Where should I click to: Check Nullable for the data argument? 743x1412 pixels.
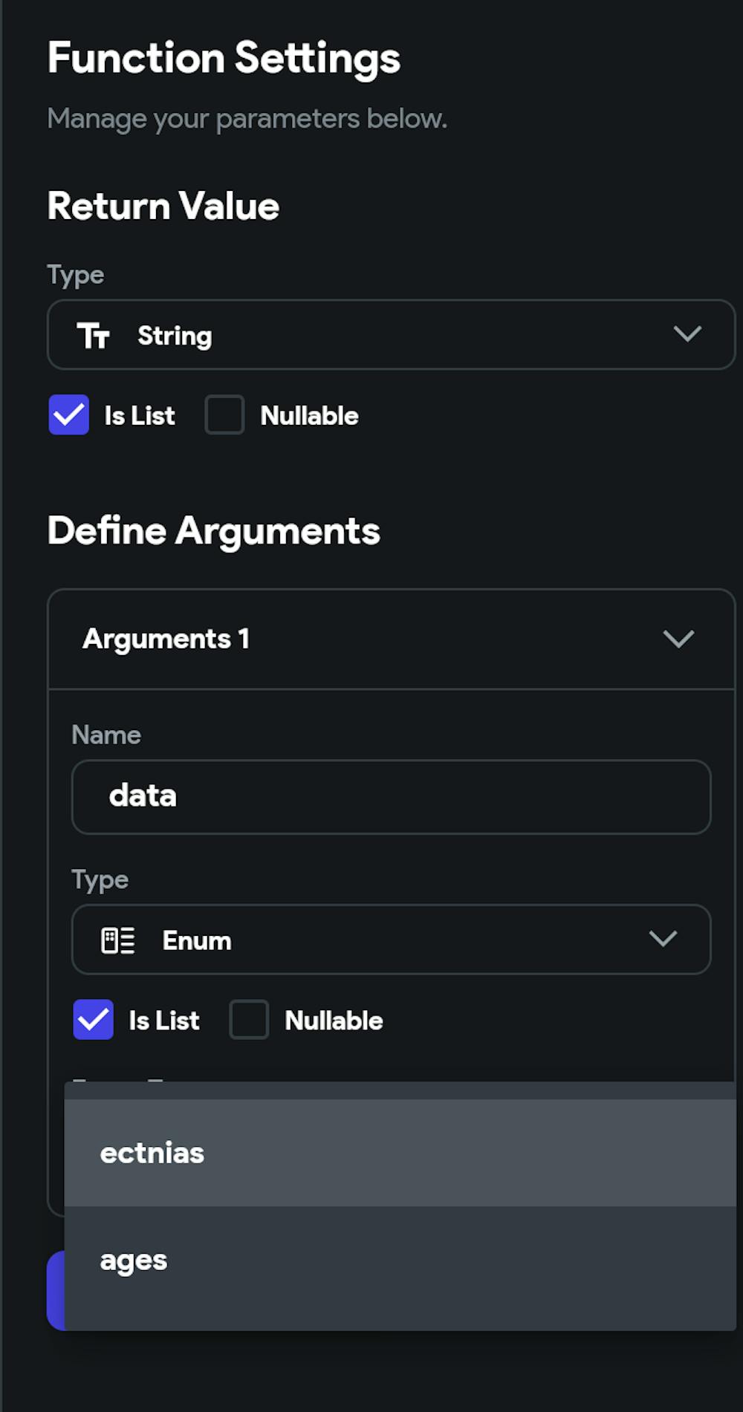[x=250, y=1021]
